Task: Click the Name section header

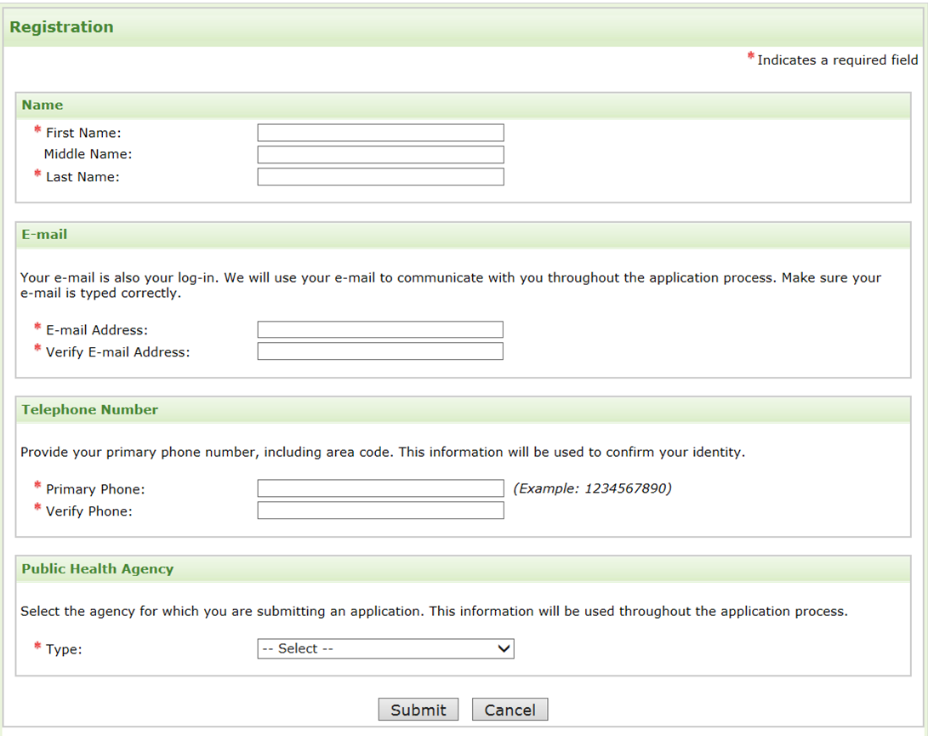Action: (43, 106)
